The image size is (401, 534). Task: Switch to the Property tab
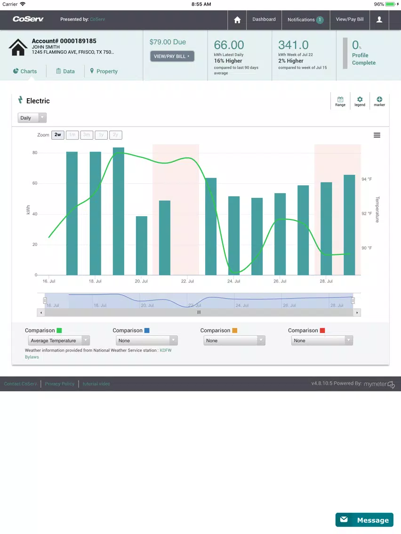click(104, 71)
